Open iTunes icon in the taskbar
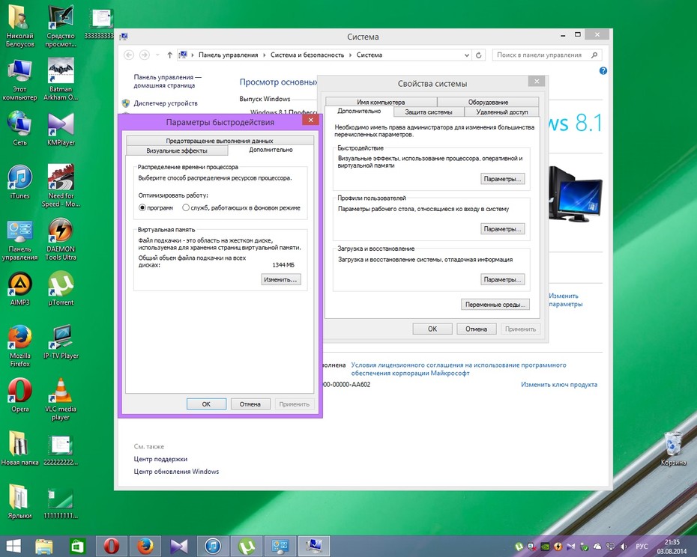Screen dimensions: 697x557 [213, 546]
